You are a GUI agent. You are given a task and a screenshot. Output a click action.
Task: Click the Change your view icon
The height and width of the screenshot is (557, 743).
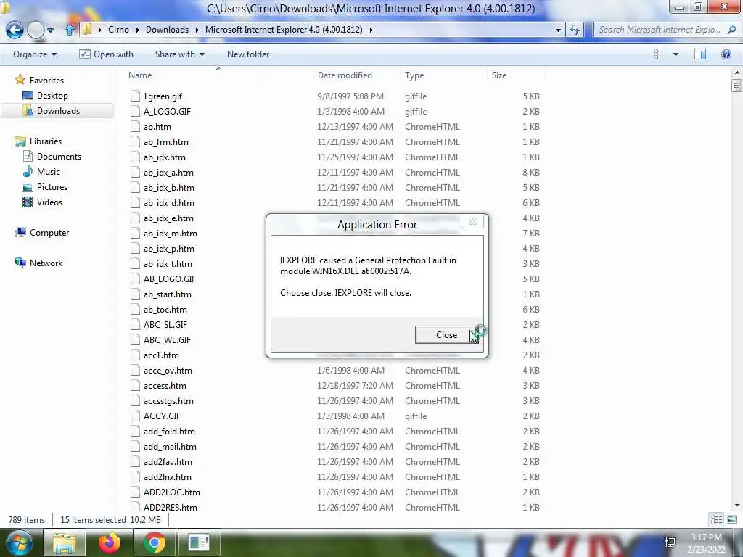(660, 54)
